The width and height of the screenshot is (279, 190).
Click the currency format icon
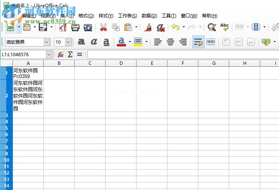[266, 42]
